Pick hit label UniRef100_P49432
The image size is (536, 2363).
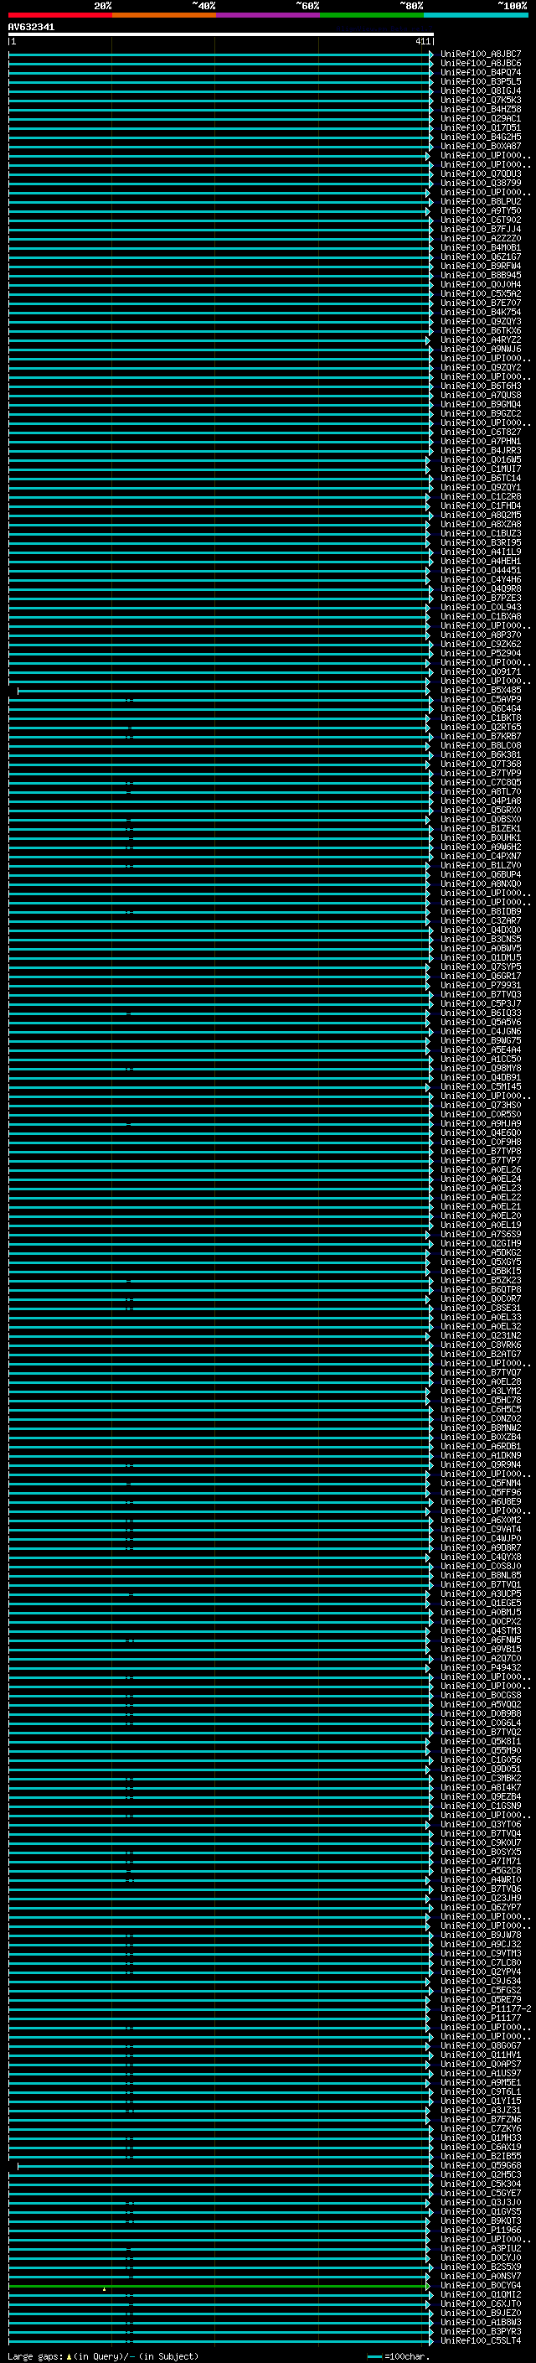pyautogui.click(x=481, y=1667)
